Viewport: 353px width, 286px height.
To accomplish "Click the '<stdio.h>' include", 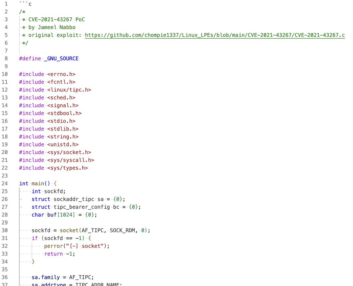I will (61, 121).
